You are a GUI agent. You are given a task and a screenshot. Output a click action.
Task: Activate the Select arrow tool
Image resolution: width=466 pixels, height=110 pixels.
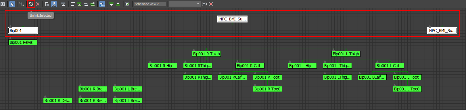12,4
